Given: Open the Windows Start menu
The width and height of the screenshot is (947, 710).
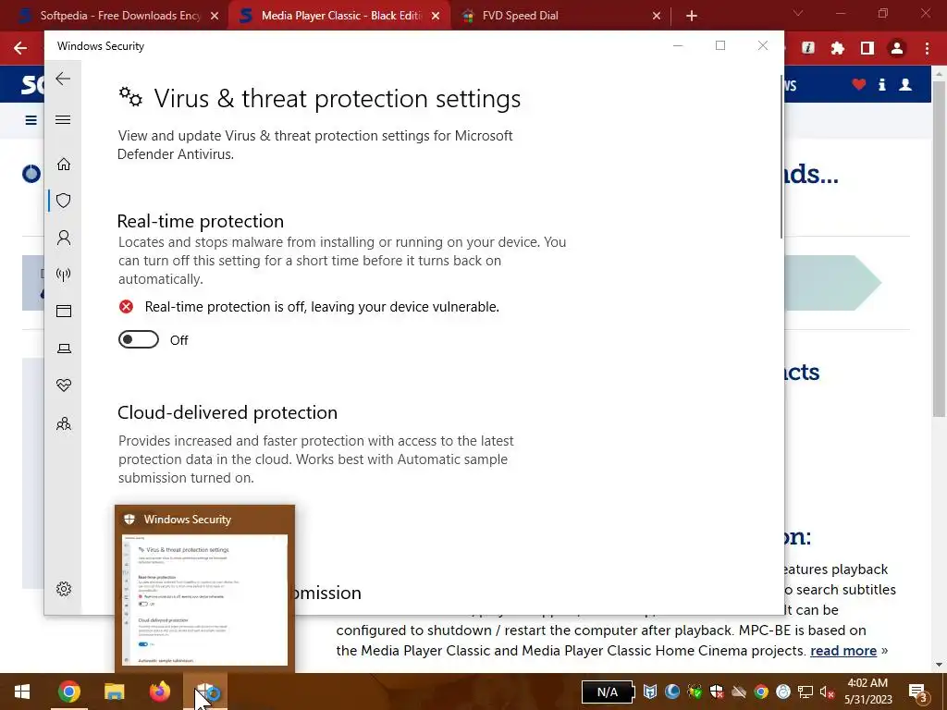Looking at the screenshot, I should pyautogui.click(x=22, y=692).
